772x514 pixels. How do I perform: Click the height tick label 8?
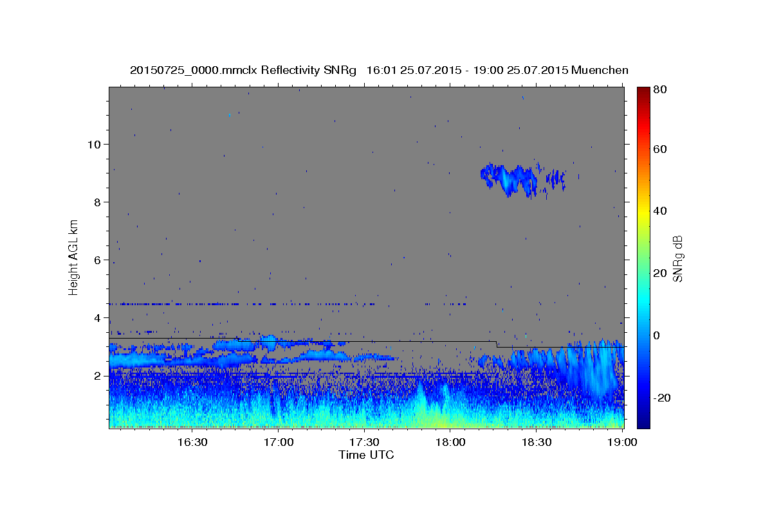[96, 202]
